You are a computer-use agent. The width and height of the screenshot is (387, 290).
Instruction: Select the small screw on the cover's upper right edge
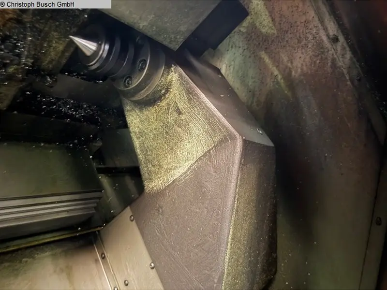click(x=260, y=130)
